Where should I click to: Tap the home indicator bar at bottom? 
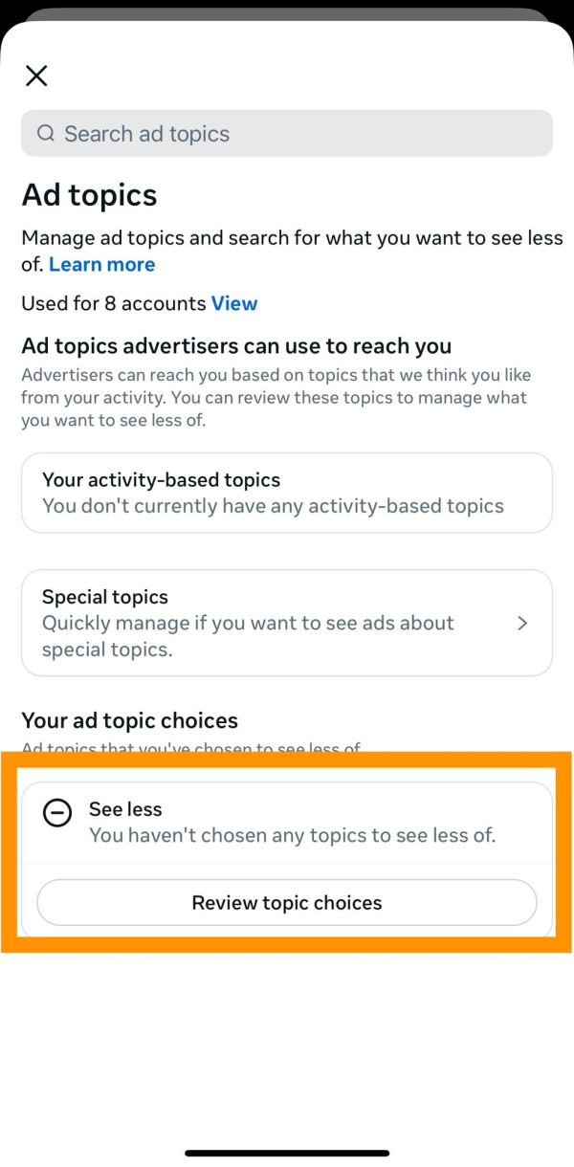(287, 1154)
